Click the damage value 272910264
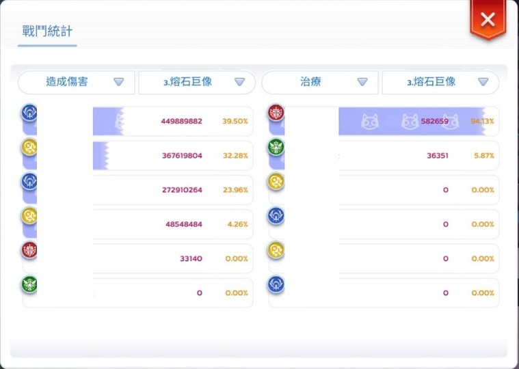The image size is (519, 369). tap(182, 190)
